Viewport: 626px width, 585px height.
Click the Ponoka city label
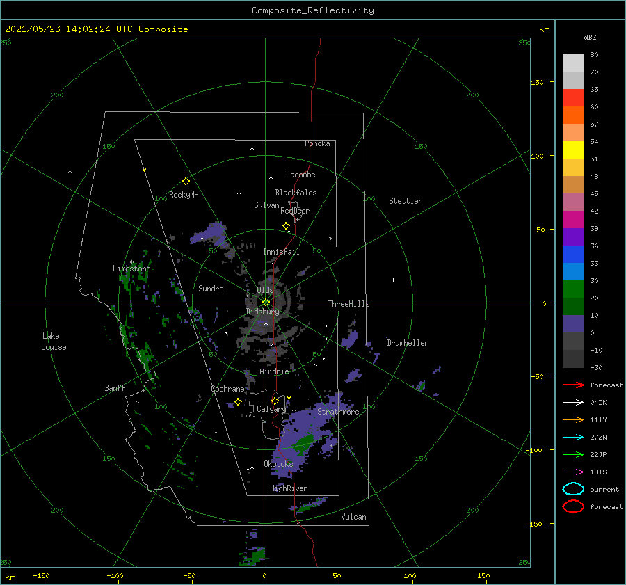tap(317, 143)
